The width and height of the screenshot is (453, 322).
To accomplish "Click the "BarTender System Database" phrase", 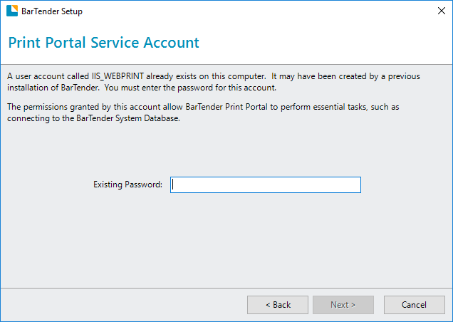I will click(x=127, y=118).
